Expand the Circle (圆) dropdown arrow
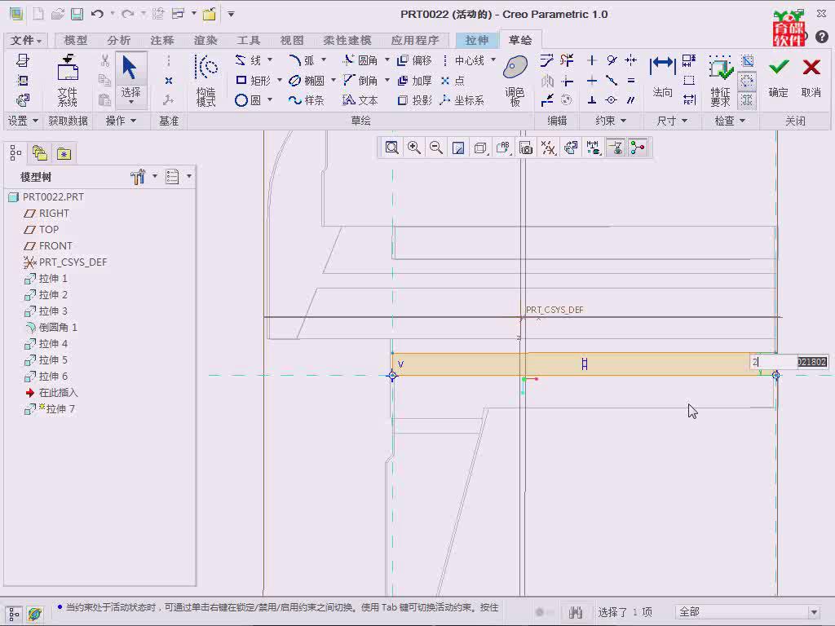This screenshot has height=626, width=835. pyautogui.click(x=269, y=99)
